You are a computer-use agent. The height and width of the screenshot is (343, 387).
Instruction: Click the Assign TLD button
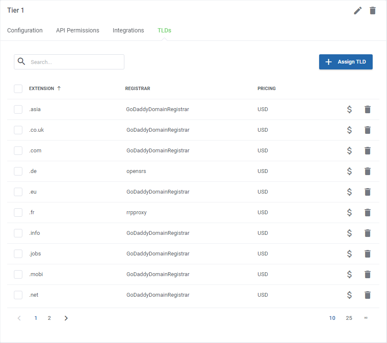click(x=346, y=62)
